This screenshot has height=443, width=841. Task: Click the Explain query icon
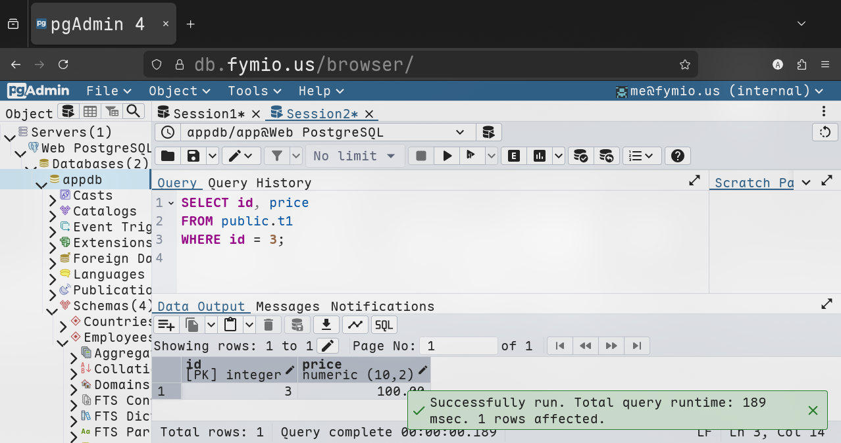point(514,156)
